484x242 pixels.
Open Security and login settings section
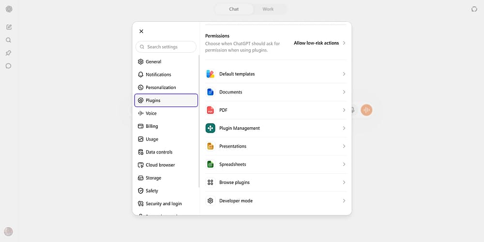[166, 204]
